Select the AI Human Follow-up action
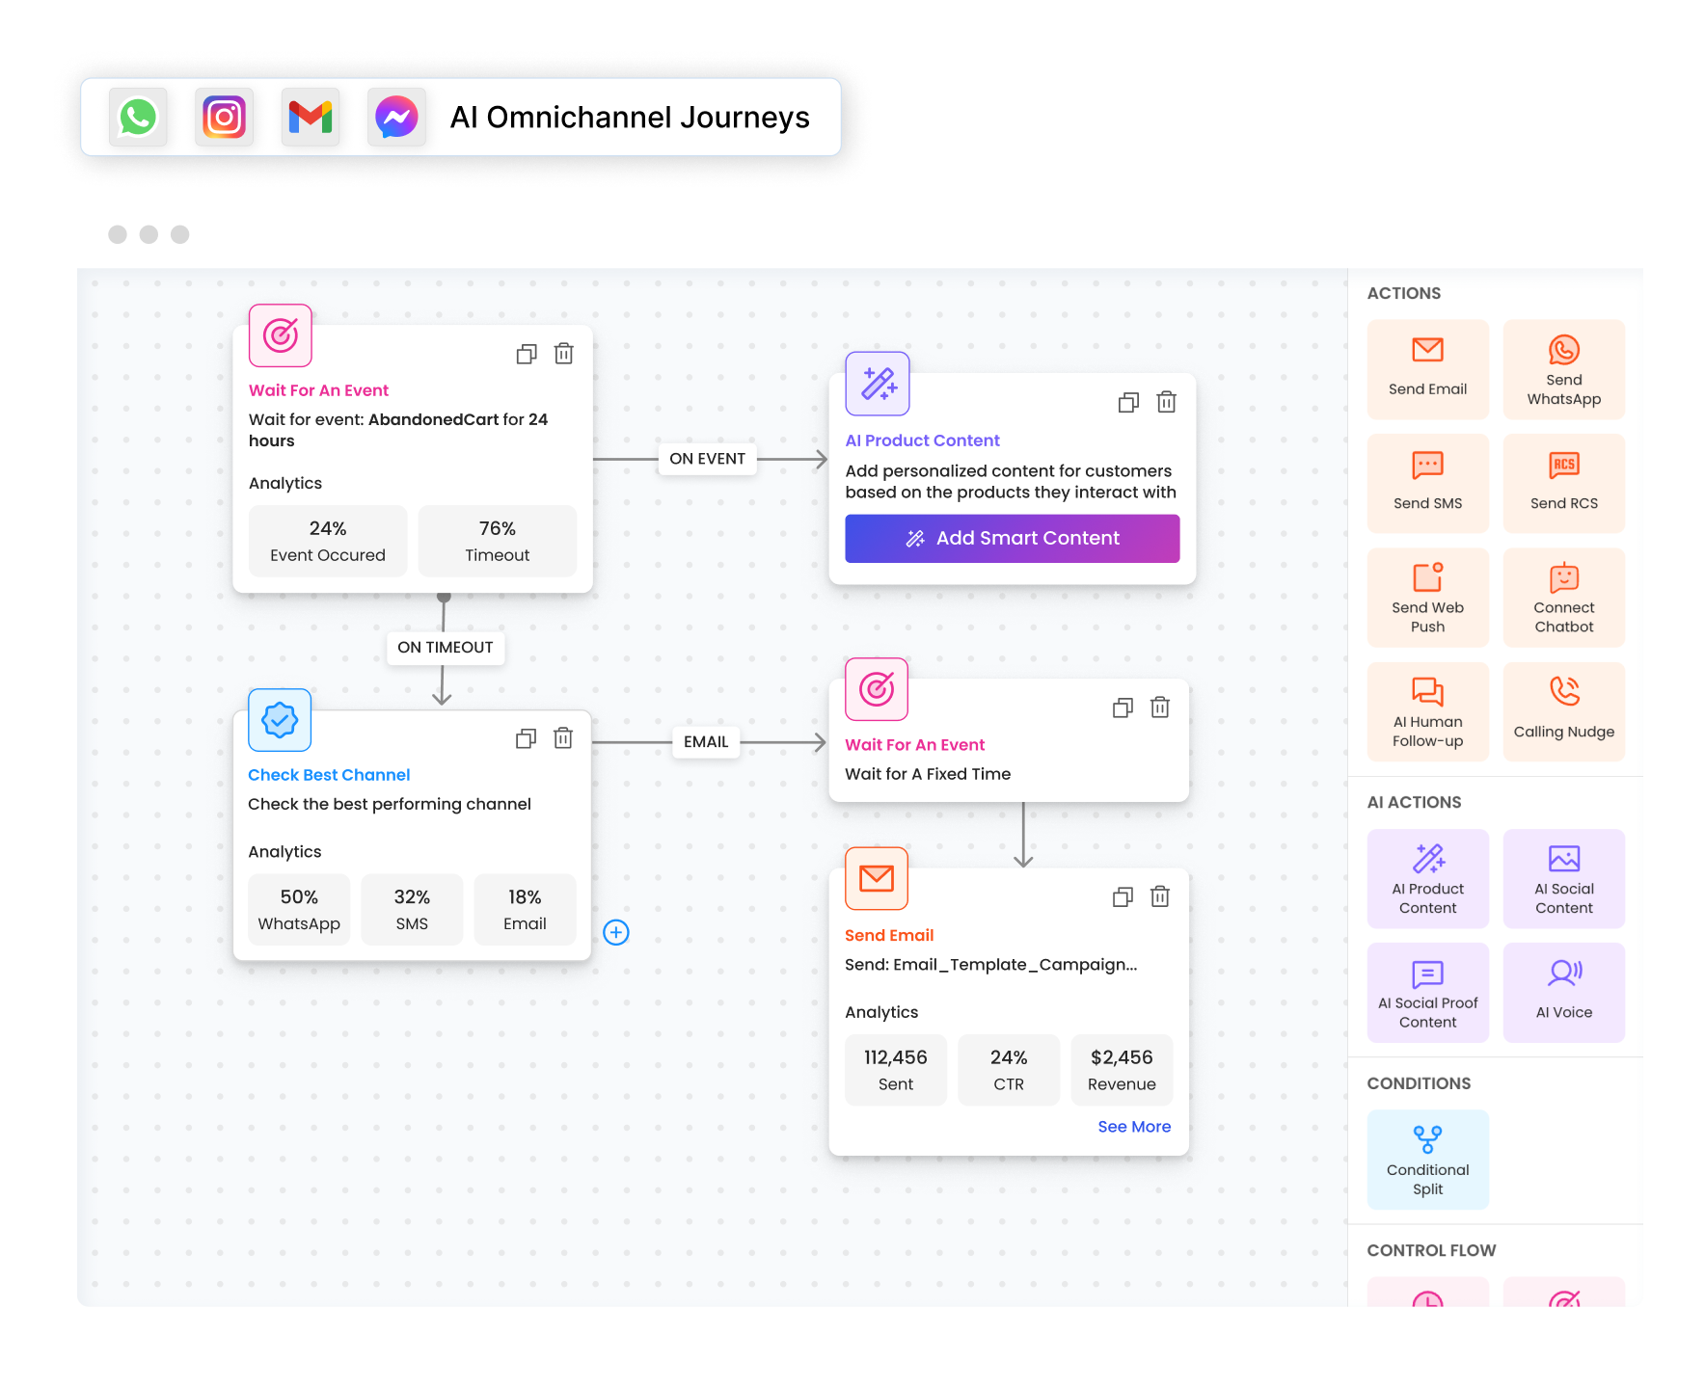 (x=1427, y=711)
